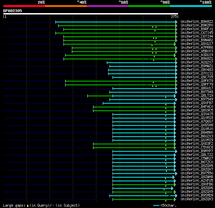This screenshot has height=208, width=215.
Task: Select UniRef100_Q3S4I5 hit
Action: (x=197, y=114)
